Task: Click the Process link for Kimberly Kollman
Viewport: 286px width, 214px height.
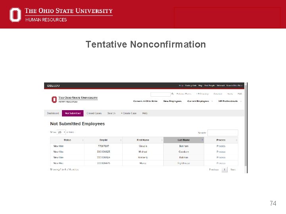Action: pyautogui.click(x=221, y=158)
